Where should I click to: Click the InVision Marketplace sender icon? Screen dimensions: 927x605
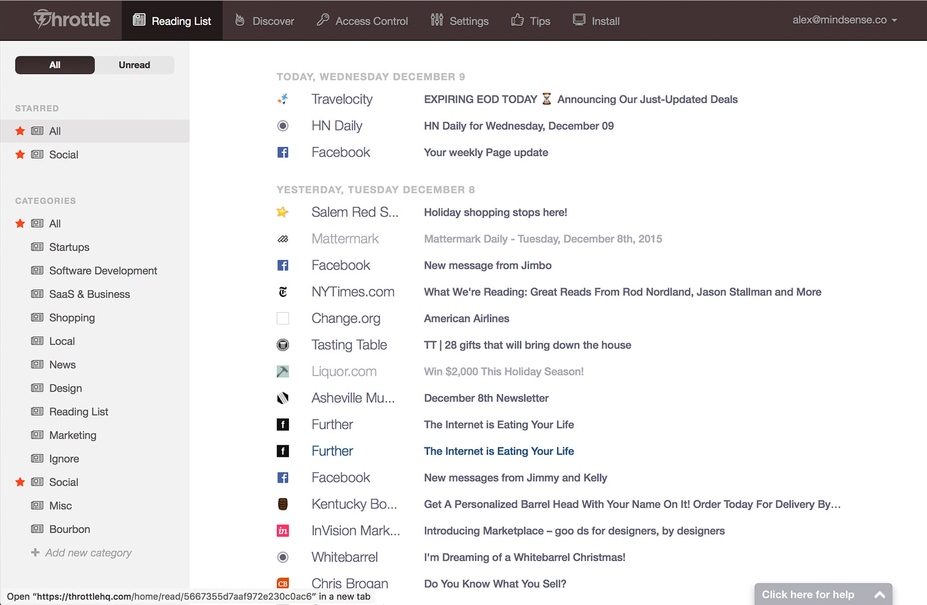pos(283,531)
